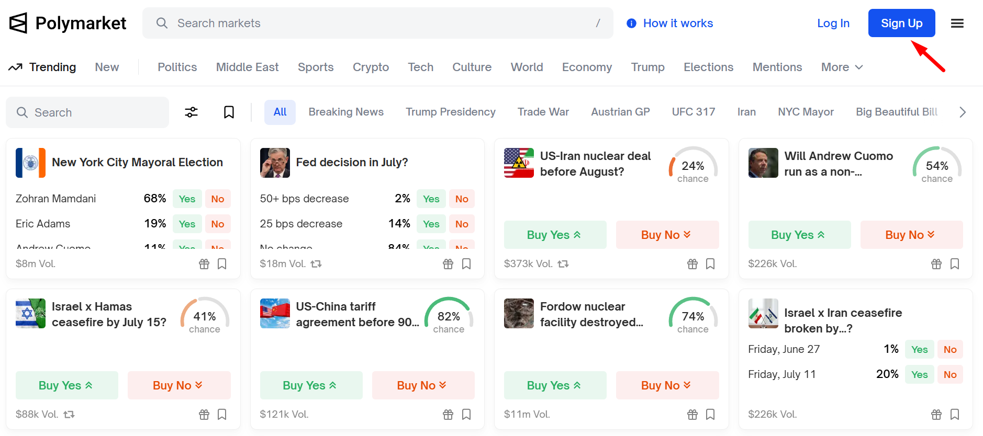The width and height of the screenshot is (983, 436).
Task: Click the gift icon on Israel x Hamas ceasefire card
Action: pyautogui.click(x=204, y=415)
